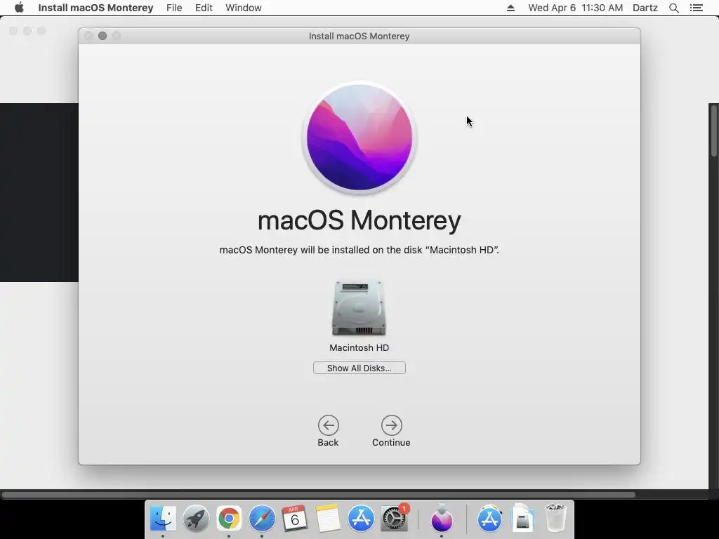Click the Install macOS Monterey Dock icon
The height and width of the screenshot is (539, 719).
pyautogui.click(x=442, y=519)
